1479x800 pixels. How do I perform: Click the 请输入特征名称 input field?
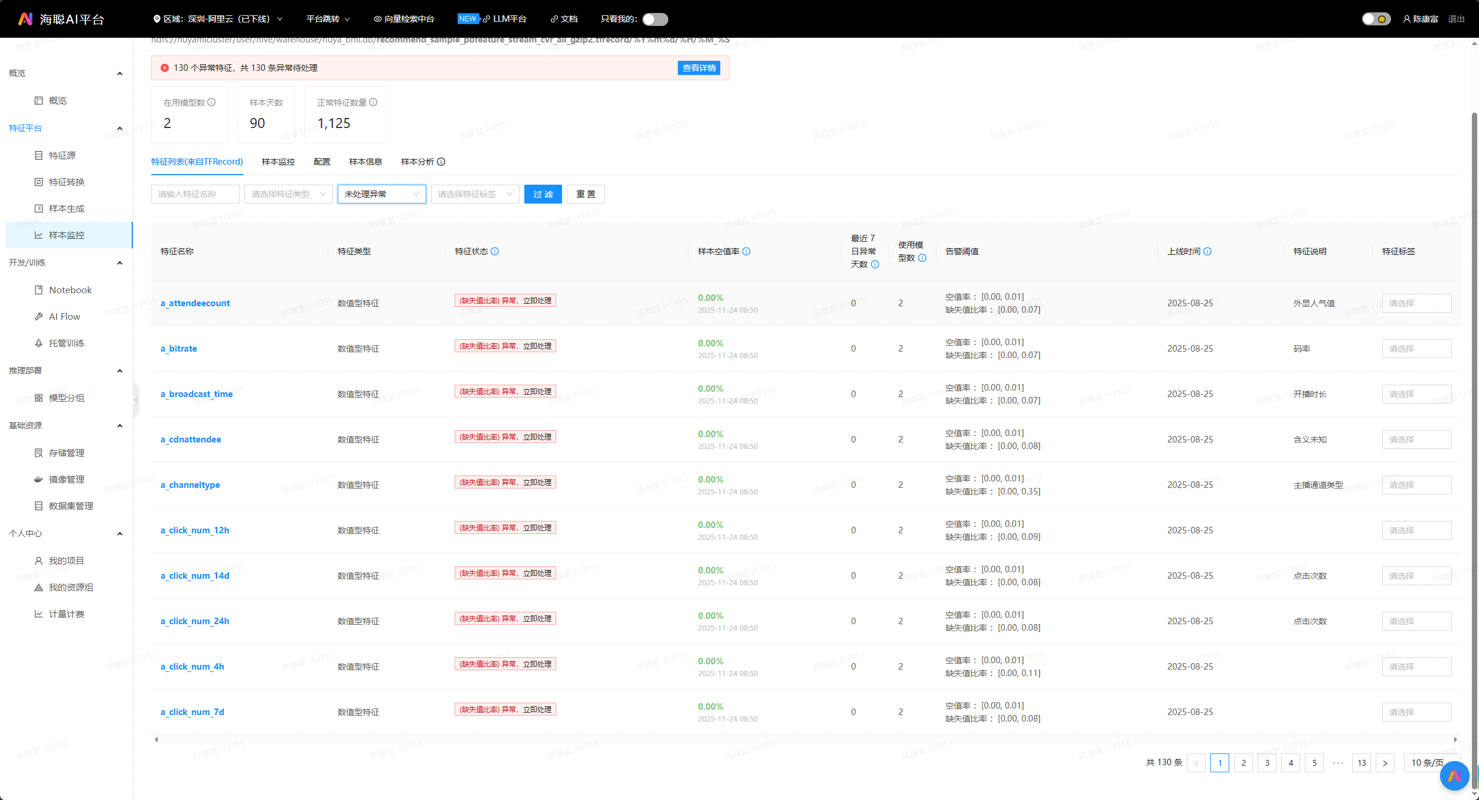195,194
